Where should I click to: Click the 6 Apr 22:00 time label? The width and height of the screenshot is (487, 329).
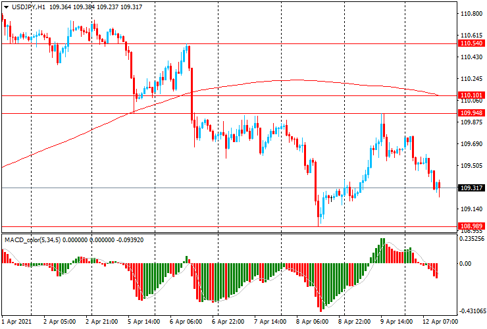[x=228, y=321]
